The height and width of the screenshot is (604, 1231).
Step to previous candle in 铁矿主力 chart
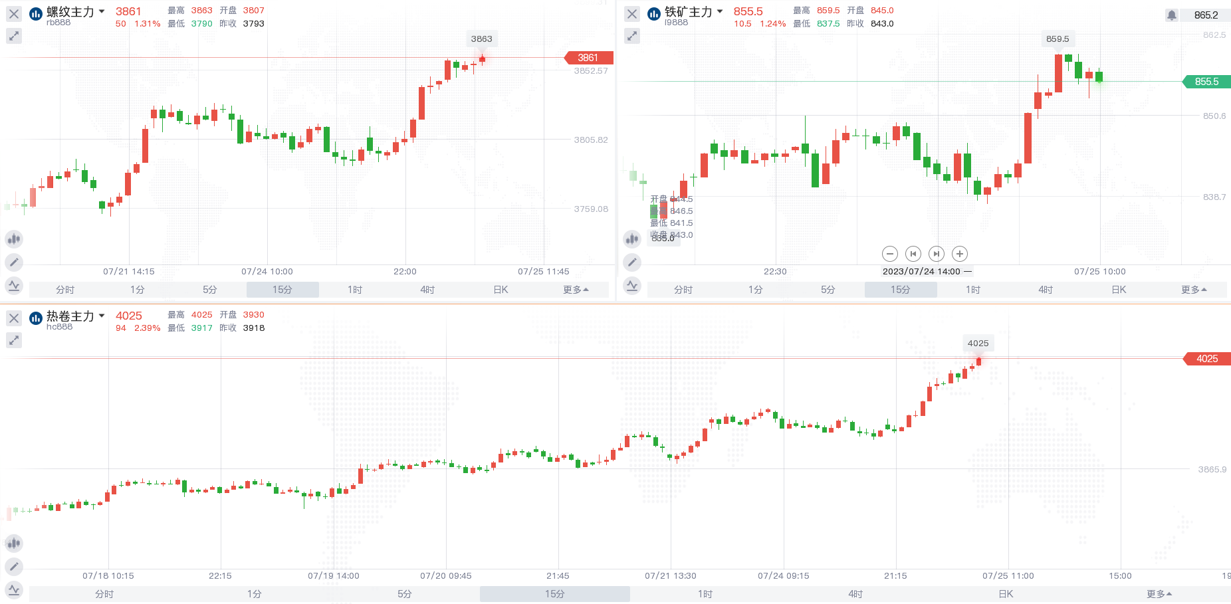point(913,254)
